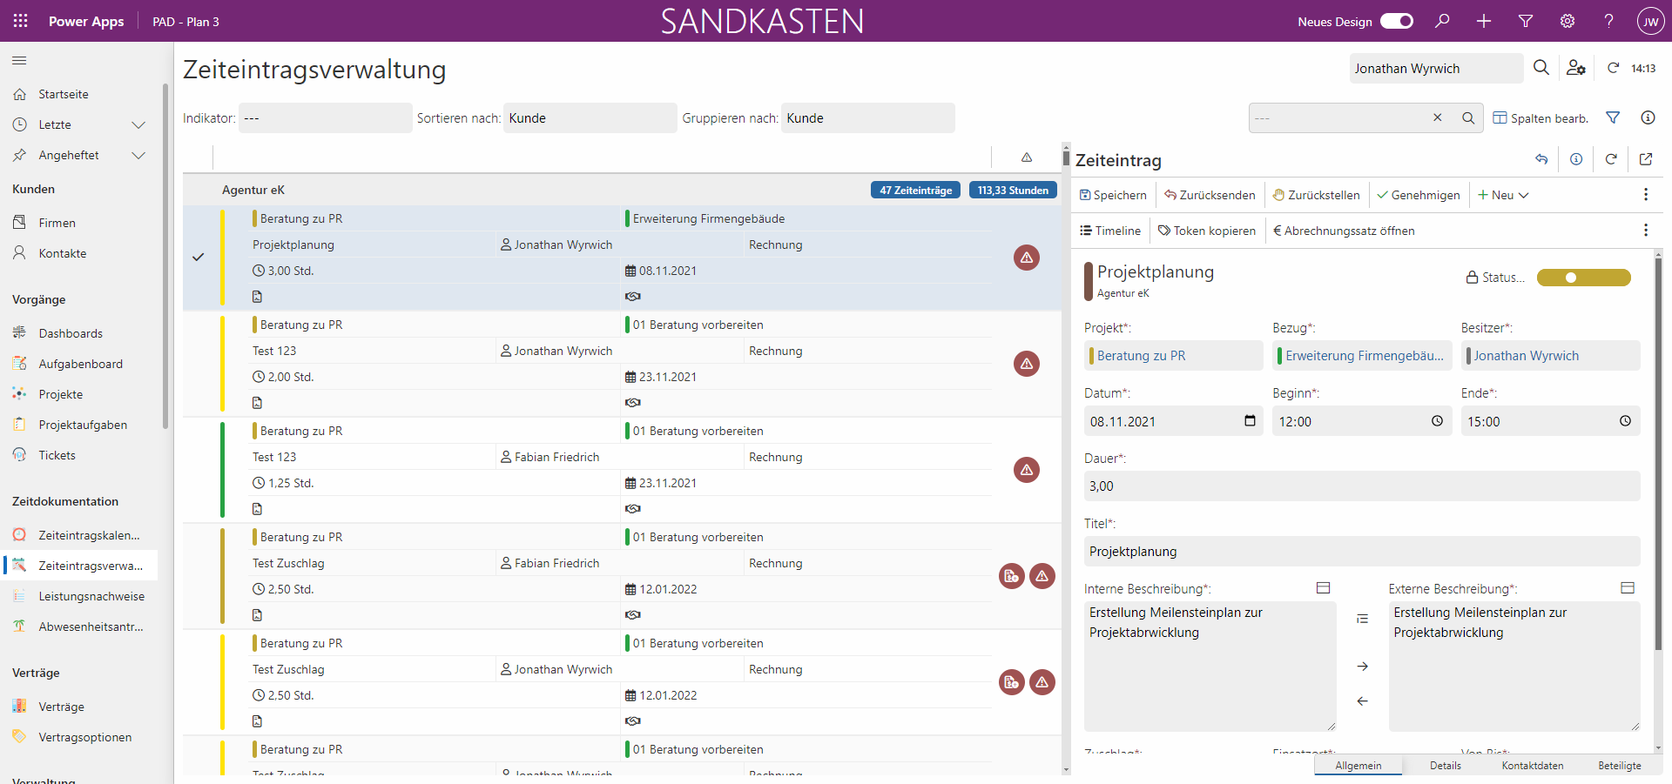Switch to the Details tab

tap(1446, 766)
